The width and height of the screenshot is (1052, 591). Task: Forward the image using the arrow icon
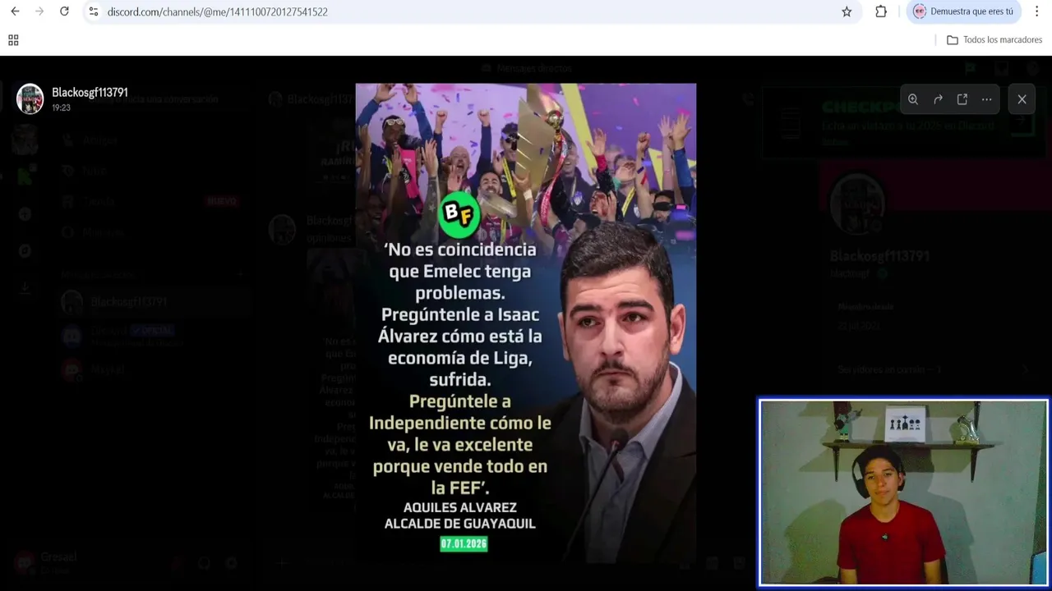[x=938, y=99]
